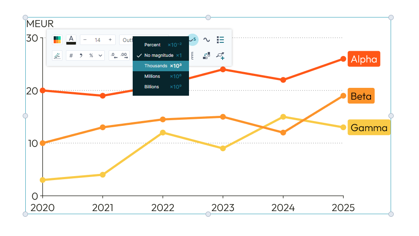Open the line chart type icon
Viewport: 419px width, 236px height.
tap(57, 56)
